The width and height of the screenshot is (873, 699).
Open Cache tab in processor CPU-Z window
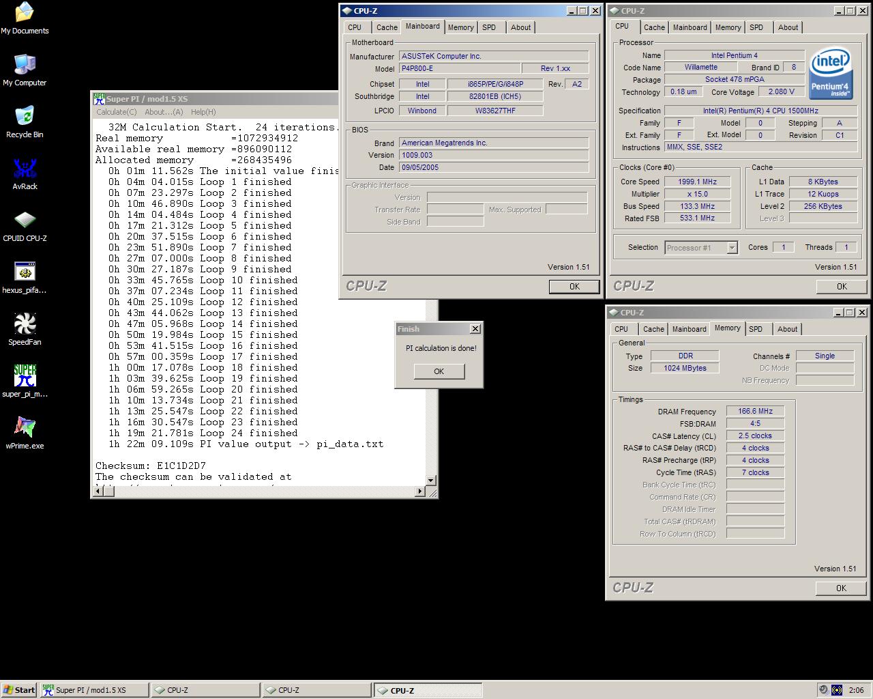coord(654,27)
